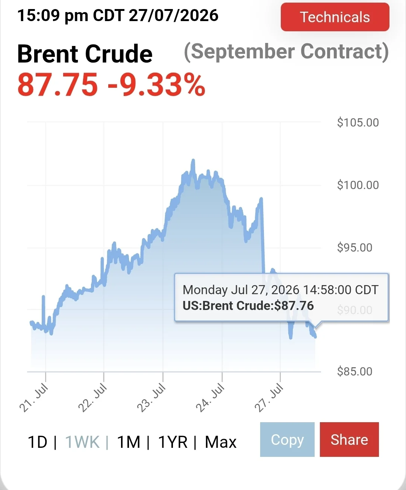406x490 pixels.
Task: Click the Brent Crude title
Action: point(85,53)
